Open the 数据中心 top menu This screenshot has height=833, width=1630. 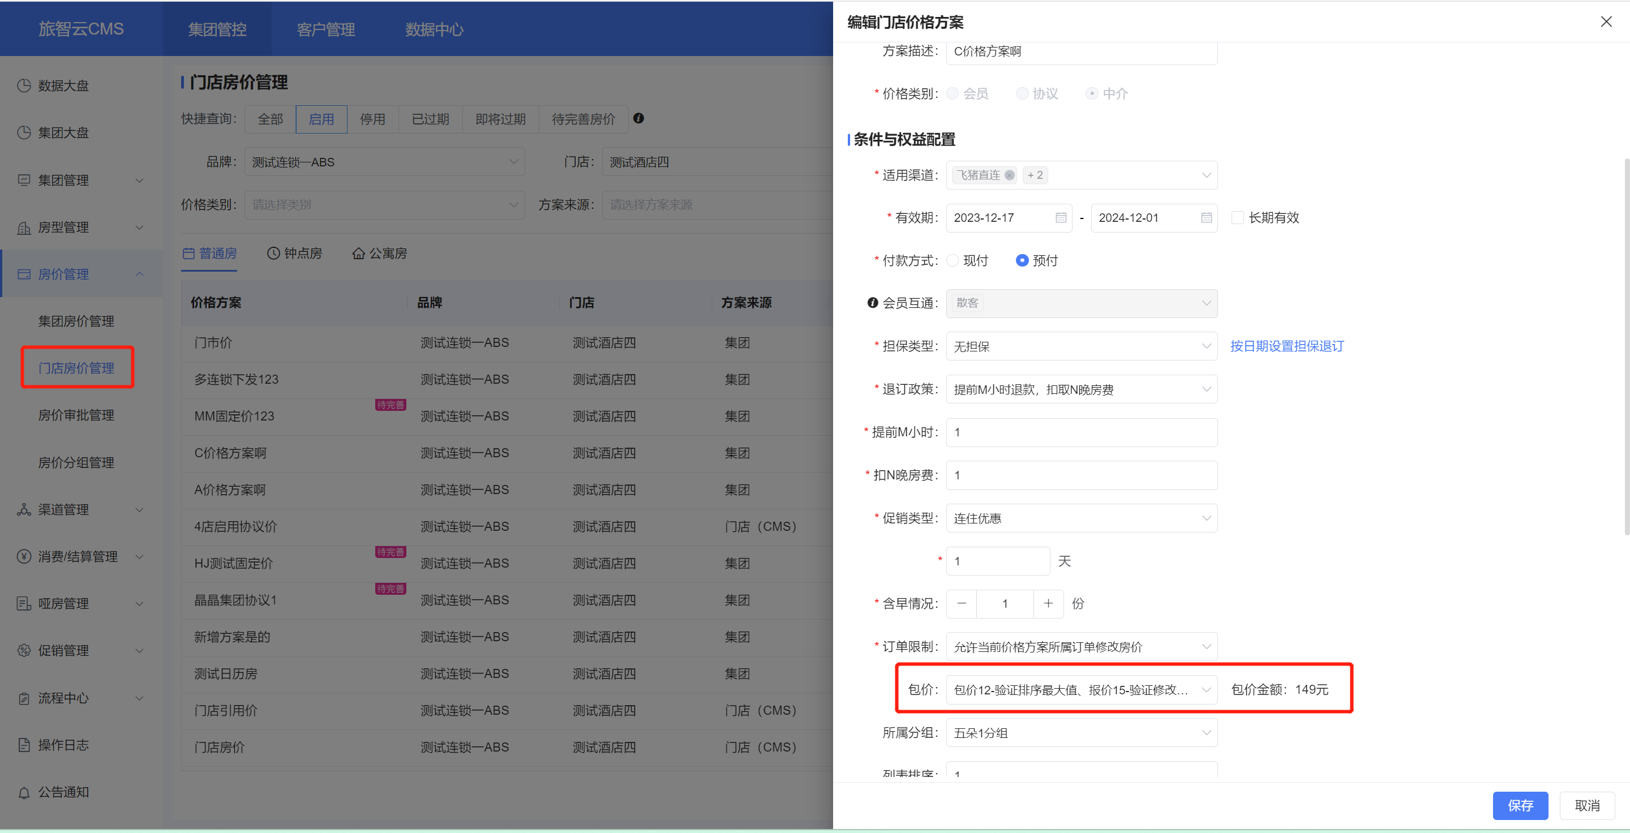pyautogui.click(x=435, y=29)
